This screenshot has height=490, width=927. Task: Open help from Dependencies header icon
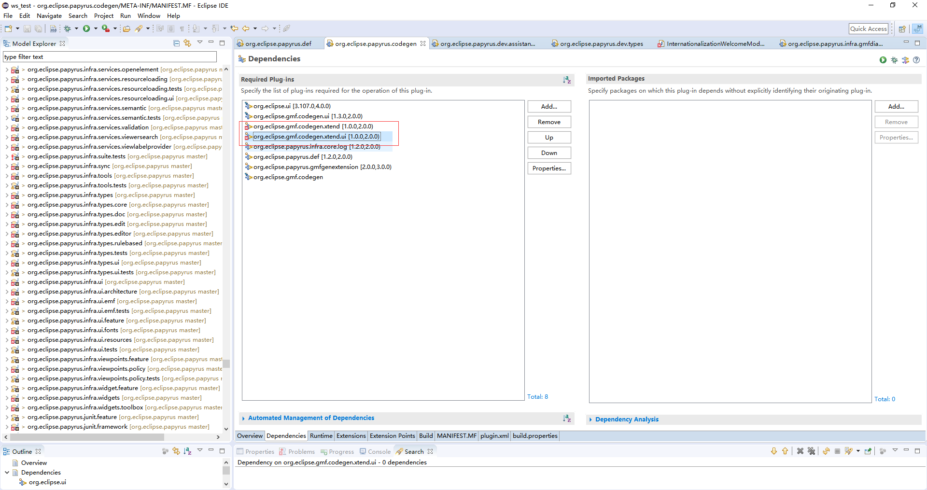916,60
